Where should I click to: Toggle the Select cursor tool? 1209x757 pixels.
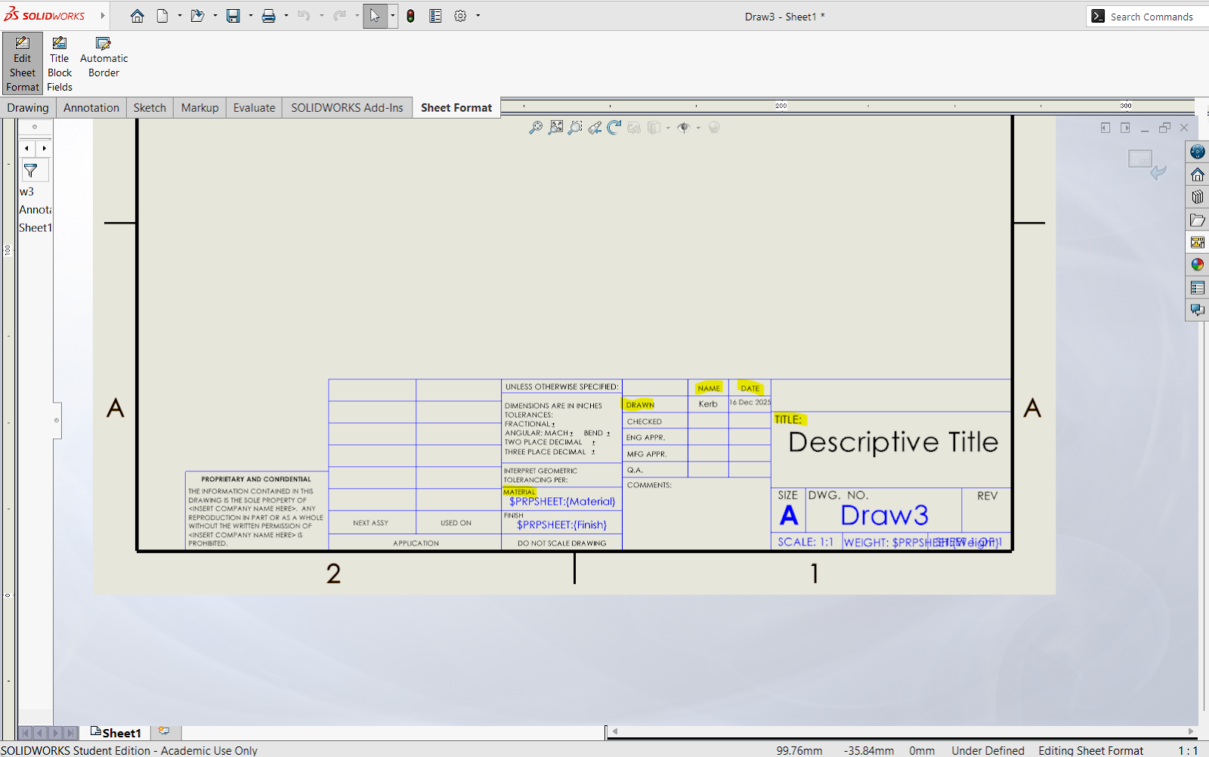375,16
